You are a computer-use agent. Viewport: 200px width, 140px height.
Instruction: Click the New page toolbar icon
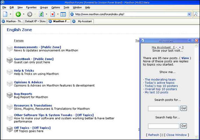coord(5,14)
